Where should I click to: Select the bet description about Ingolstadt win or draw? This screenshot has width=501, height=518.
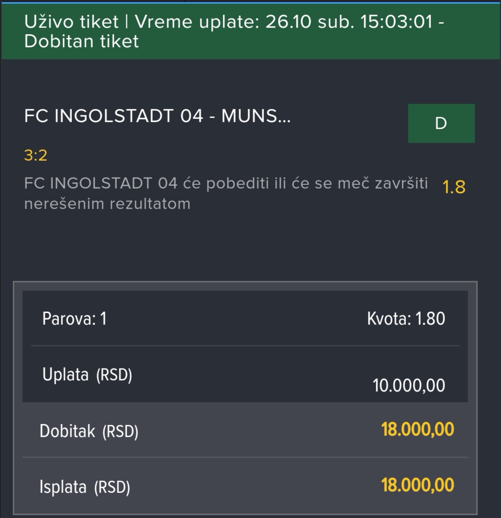[x=226, y=193]
